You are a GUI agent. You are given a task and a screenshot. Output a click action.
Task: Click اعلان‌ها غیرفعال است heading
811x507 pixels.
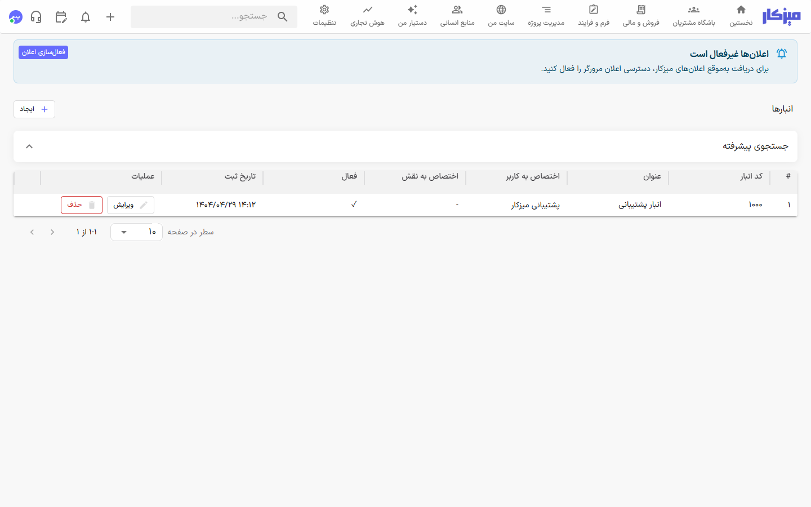729,54
